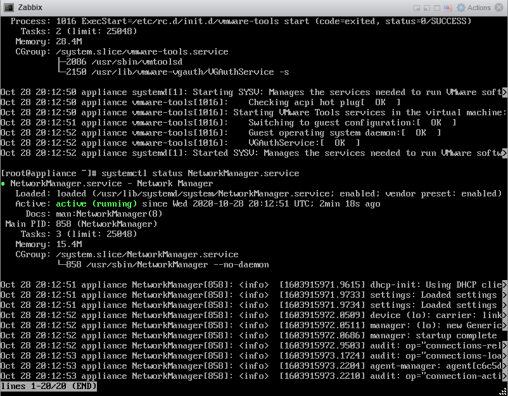508x396 pixels.
Task: Click the second window-size icon with bottom-left square
Action: click(427, 8)
